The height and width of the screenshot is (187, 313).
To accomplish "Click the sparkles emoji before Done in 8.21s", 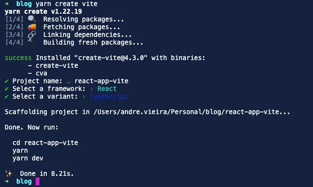I will click(8, 174).
